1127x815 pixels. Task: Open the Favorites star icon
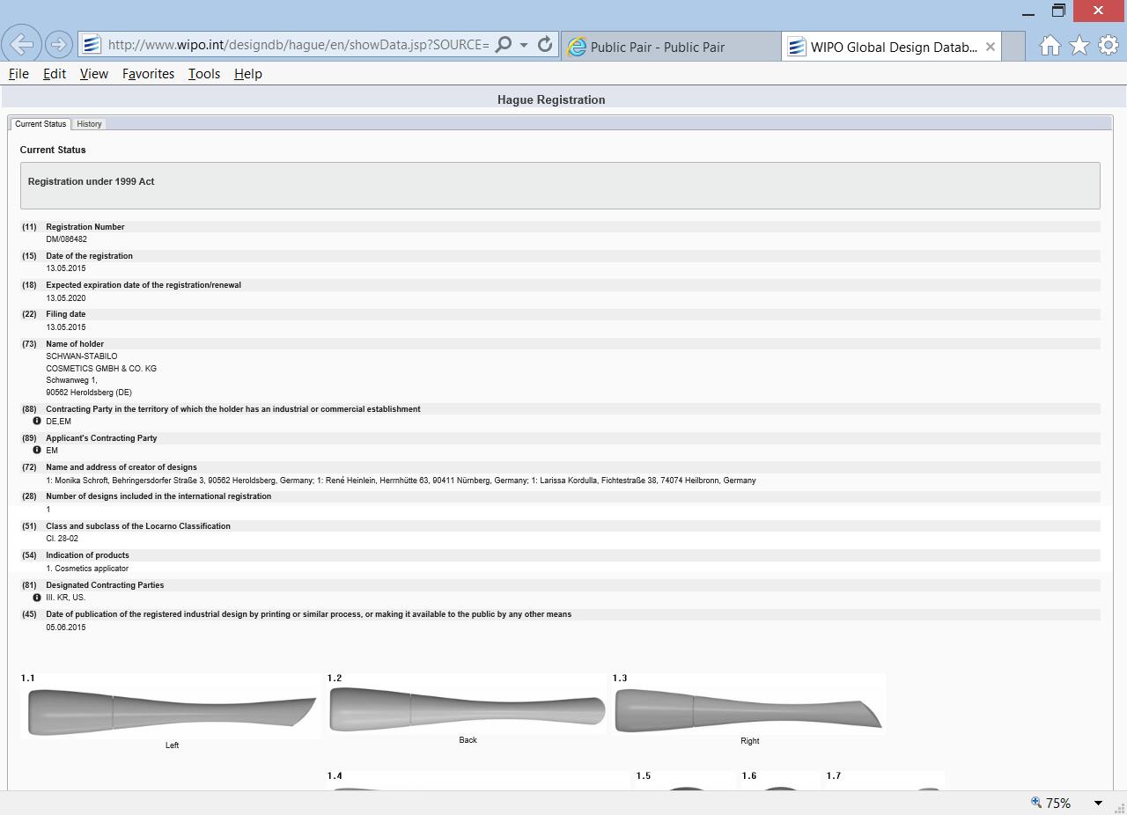click(1079, 46)
